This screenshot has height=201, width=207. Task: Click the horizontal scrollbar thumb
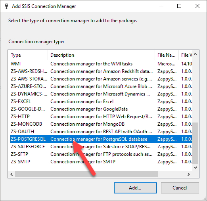86,174
